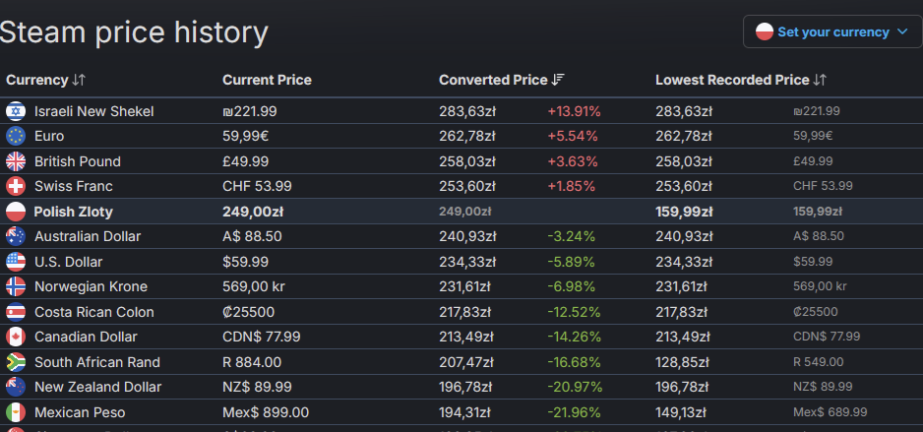This screenshot has height=432, width=923.
Task: Select the Costa Rican Colon currency name
Action: tap(94, 312)
